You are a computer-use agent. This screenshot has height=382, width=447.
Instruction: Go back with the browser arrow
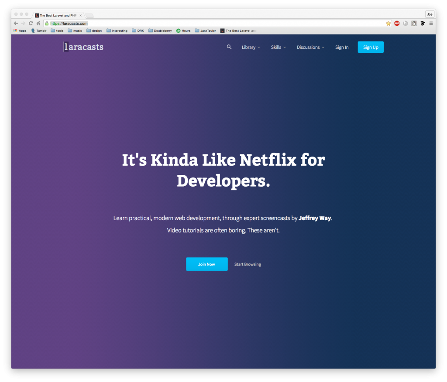pos(16,24)
